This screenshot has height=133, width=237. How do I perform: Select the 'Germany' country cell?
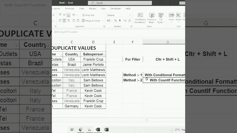tap(71, 106)
